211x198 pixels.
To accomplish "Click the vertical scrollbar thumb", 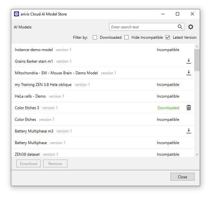I will click(x=197, y=60).
